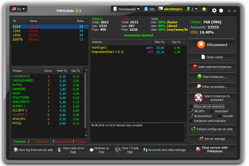Image resolution: width=249 pixels, height=166 pixels.
Task: Open the settings gear icon
Action: (214, 11)
